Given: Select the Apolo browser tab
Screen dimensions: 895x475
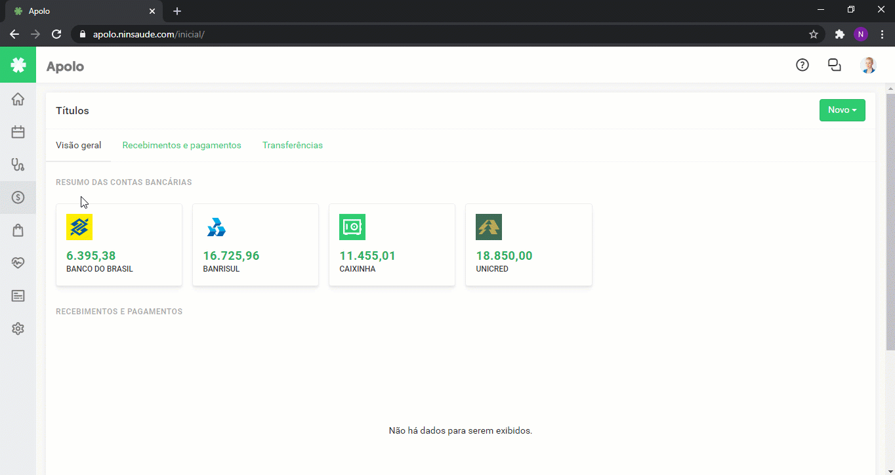Looking at the screenshot, I should pos(83,11).
